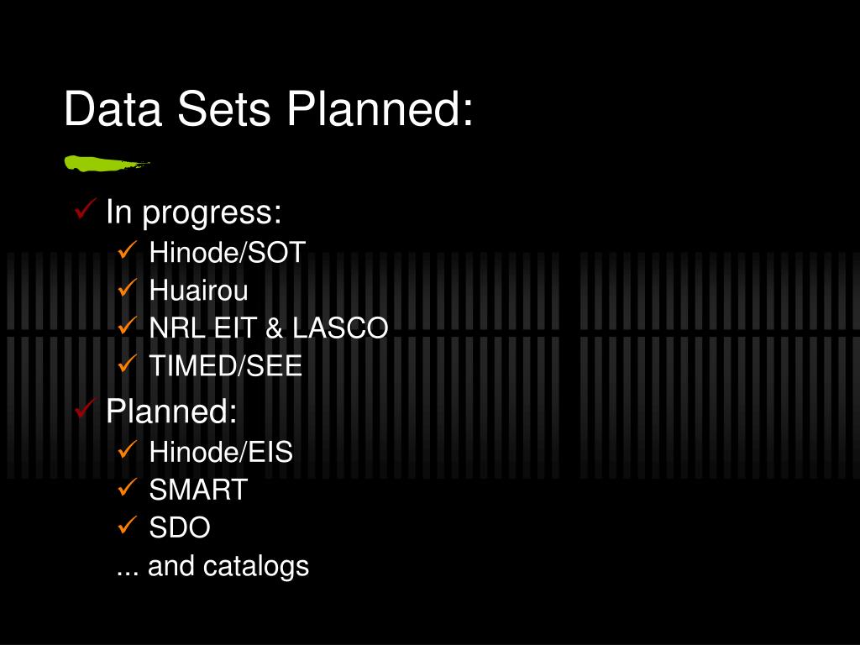Select the In progress heading text

tap(194, 212)
